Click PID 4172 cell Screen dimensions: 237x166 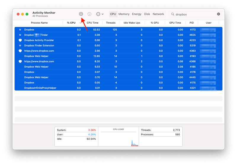[193, 30]
